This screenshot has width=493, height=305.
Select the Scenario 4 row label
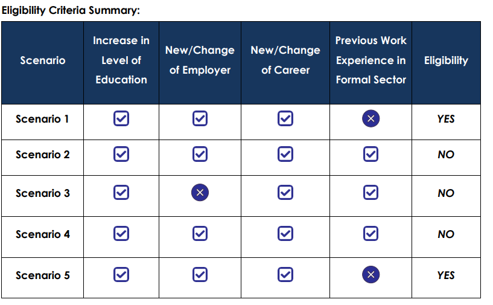[43, 234]
